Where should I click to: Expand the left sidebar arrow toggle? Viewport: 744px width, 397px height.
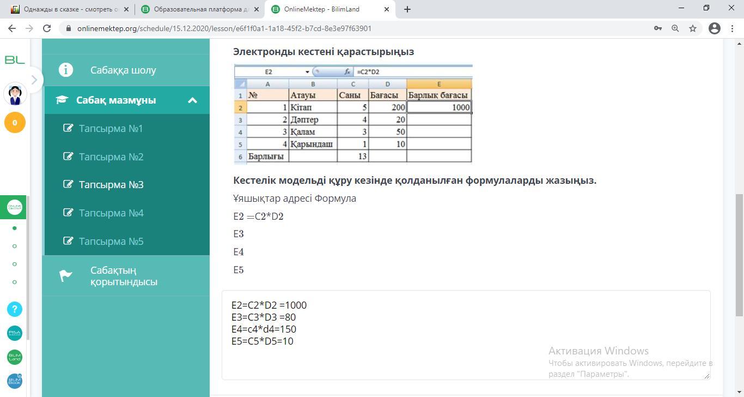34,80
